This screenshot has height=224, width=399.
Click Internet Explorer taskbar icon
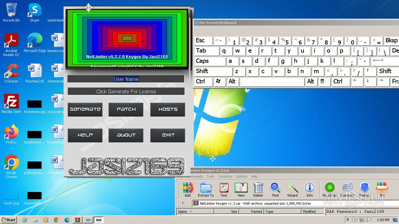coord(25,220)
